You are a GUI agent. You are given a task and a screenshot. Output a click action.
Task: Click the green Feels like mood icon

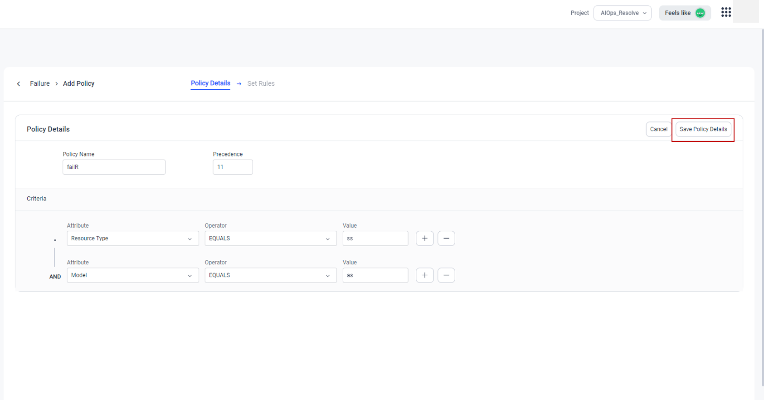coord(700,13)
